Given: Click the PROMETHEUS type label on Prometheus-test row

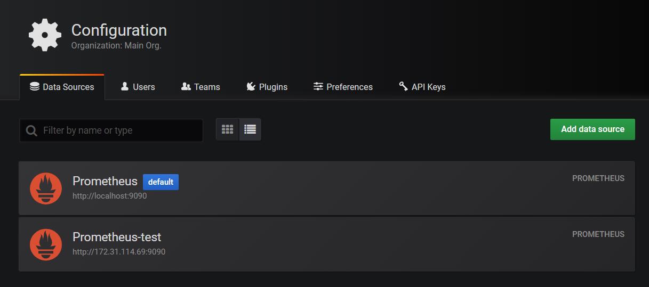Looking at the screenshot, I should coord(598,234).
